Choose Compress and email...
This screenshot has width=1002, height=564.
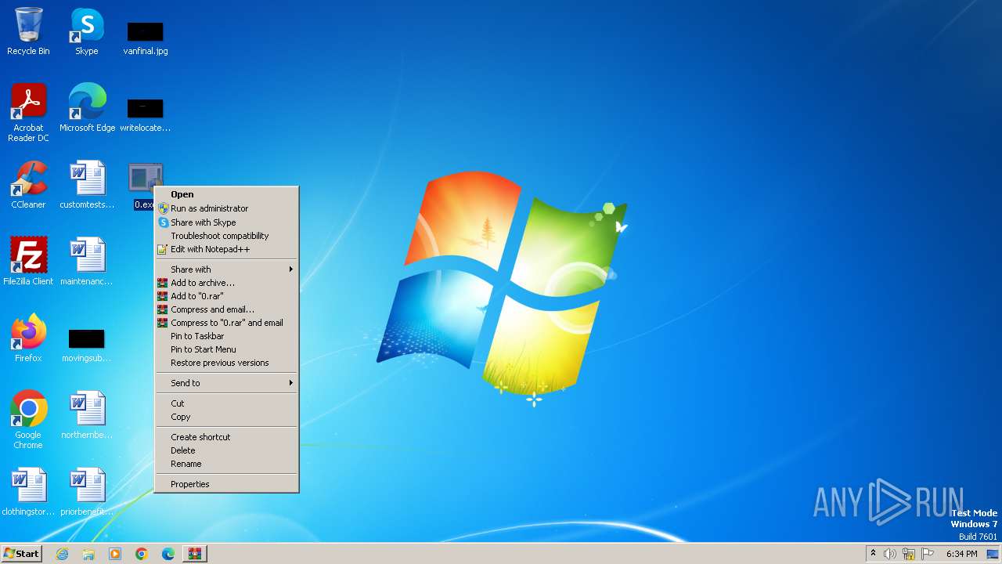pos(227,309)
